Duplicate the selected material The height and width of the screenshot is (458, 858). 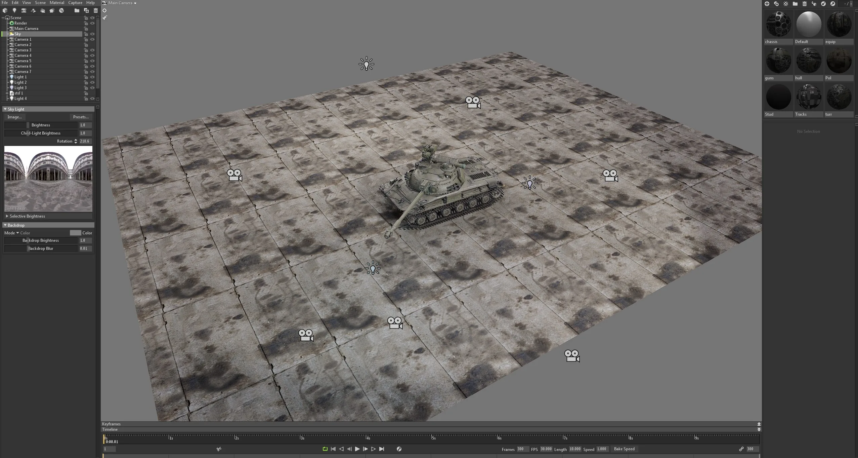[x=776, y=4]
